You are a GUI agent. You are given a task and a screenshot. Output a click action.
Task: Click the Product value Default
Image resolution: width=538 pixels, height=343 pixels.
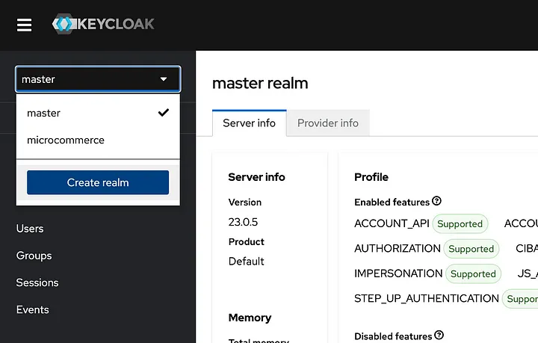pos(246,262)
